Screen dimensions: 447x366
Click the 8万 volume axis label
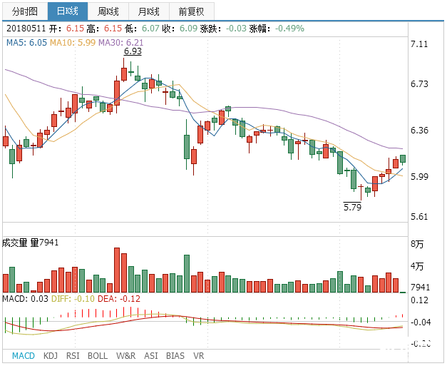pyautogui.click(x=417, y=244)
